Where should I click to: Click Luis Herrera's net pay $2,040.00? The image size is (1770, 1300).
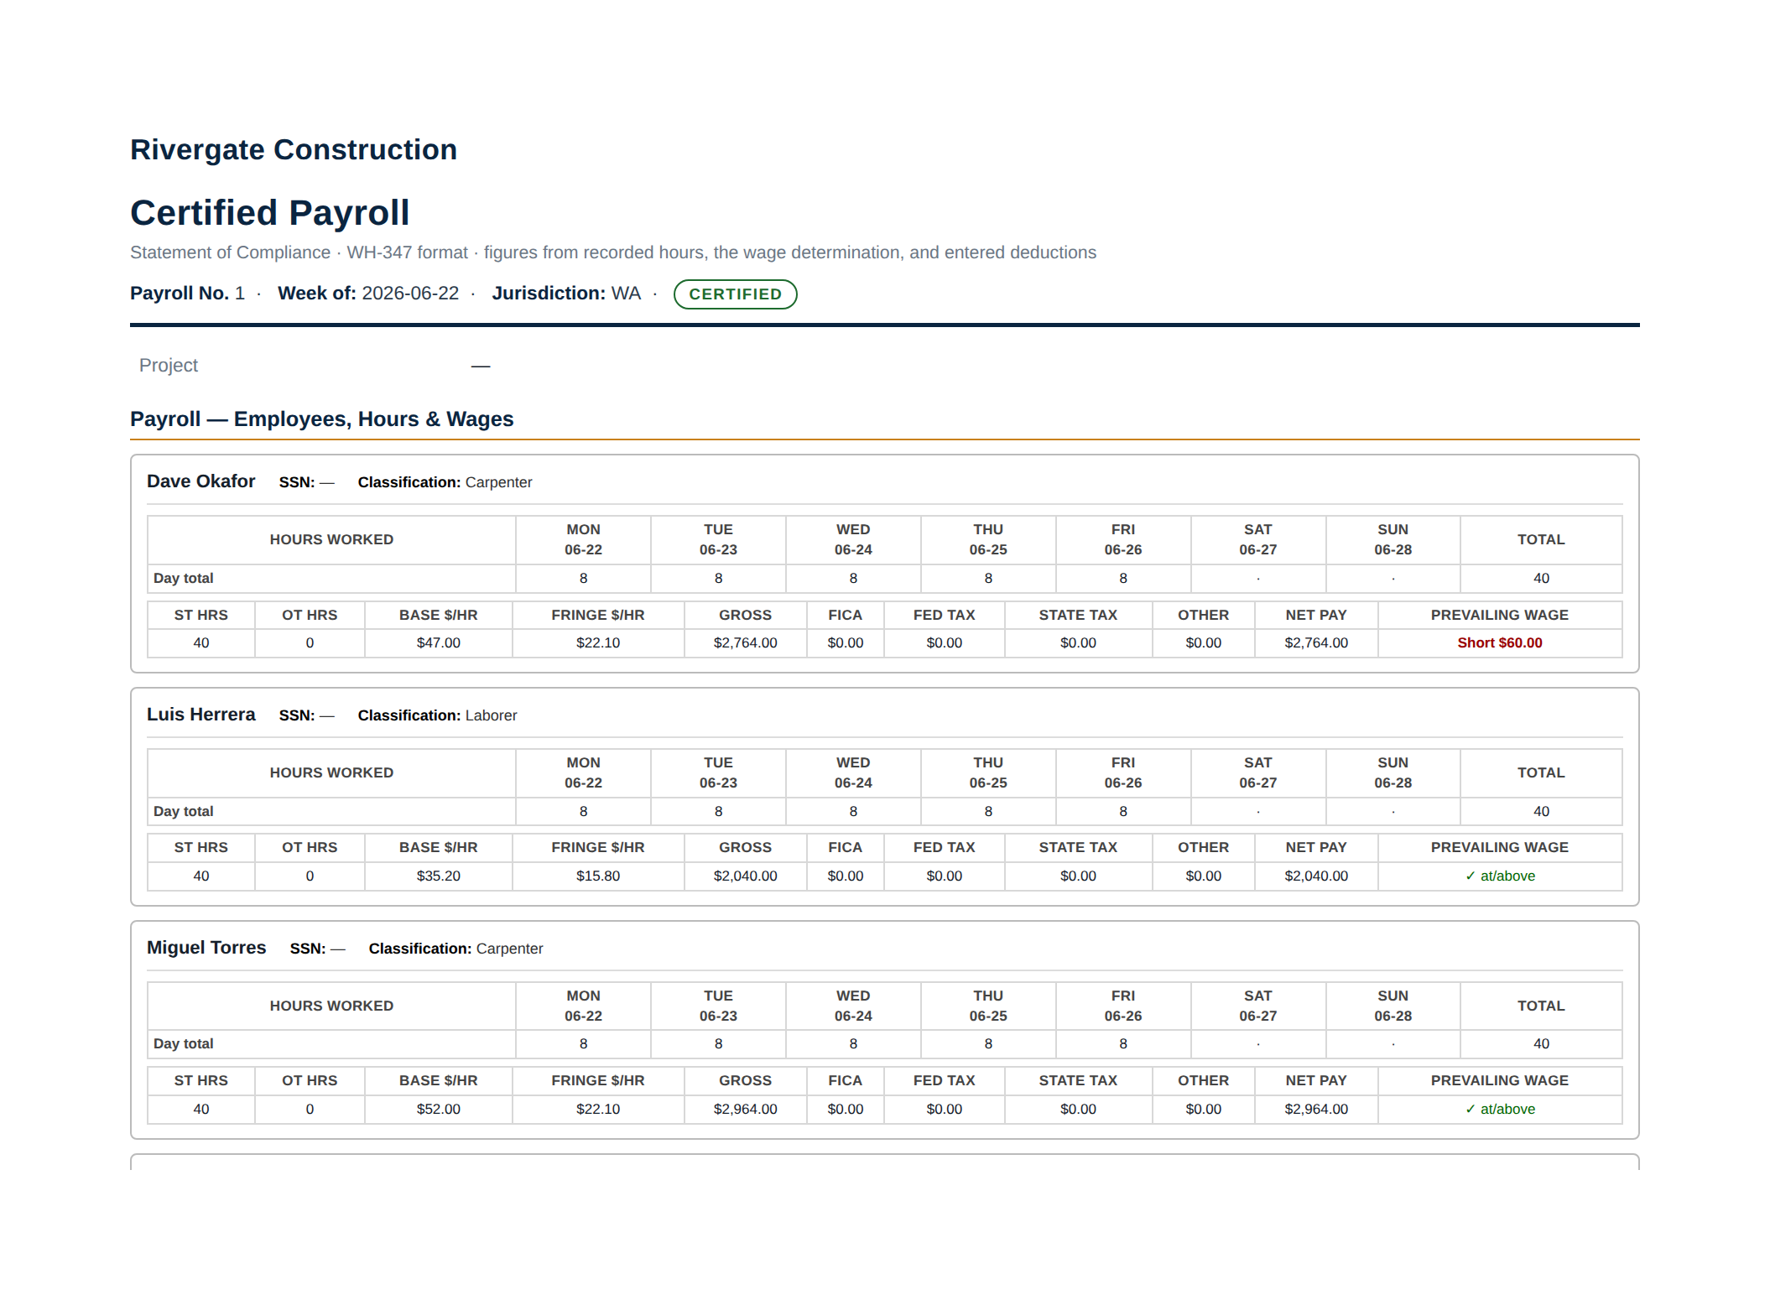point(1316,876)
